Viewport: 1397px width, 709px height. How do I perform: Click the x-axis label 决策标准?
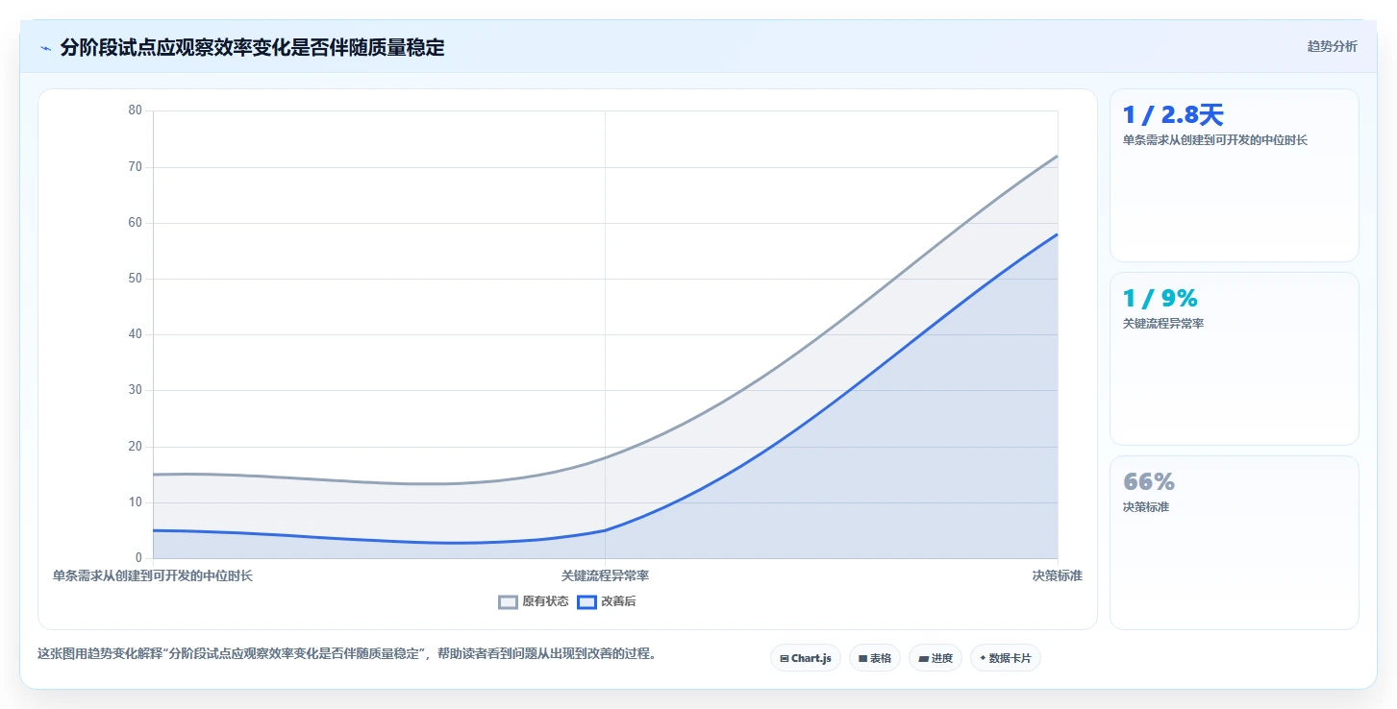pyautogui.click(x=1058, y=576)
